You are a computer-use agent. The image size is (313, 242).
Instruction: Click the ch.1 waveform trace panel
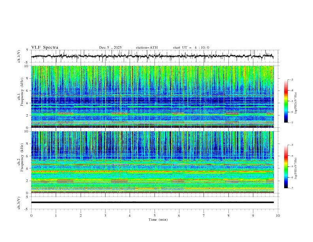point(155,56)
